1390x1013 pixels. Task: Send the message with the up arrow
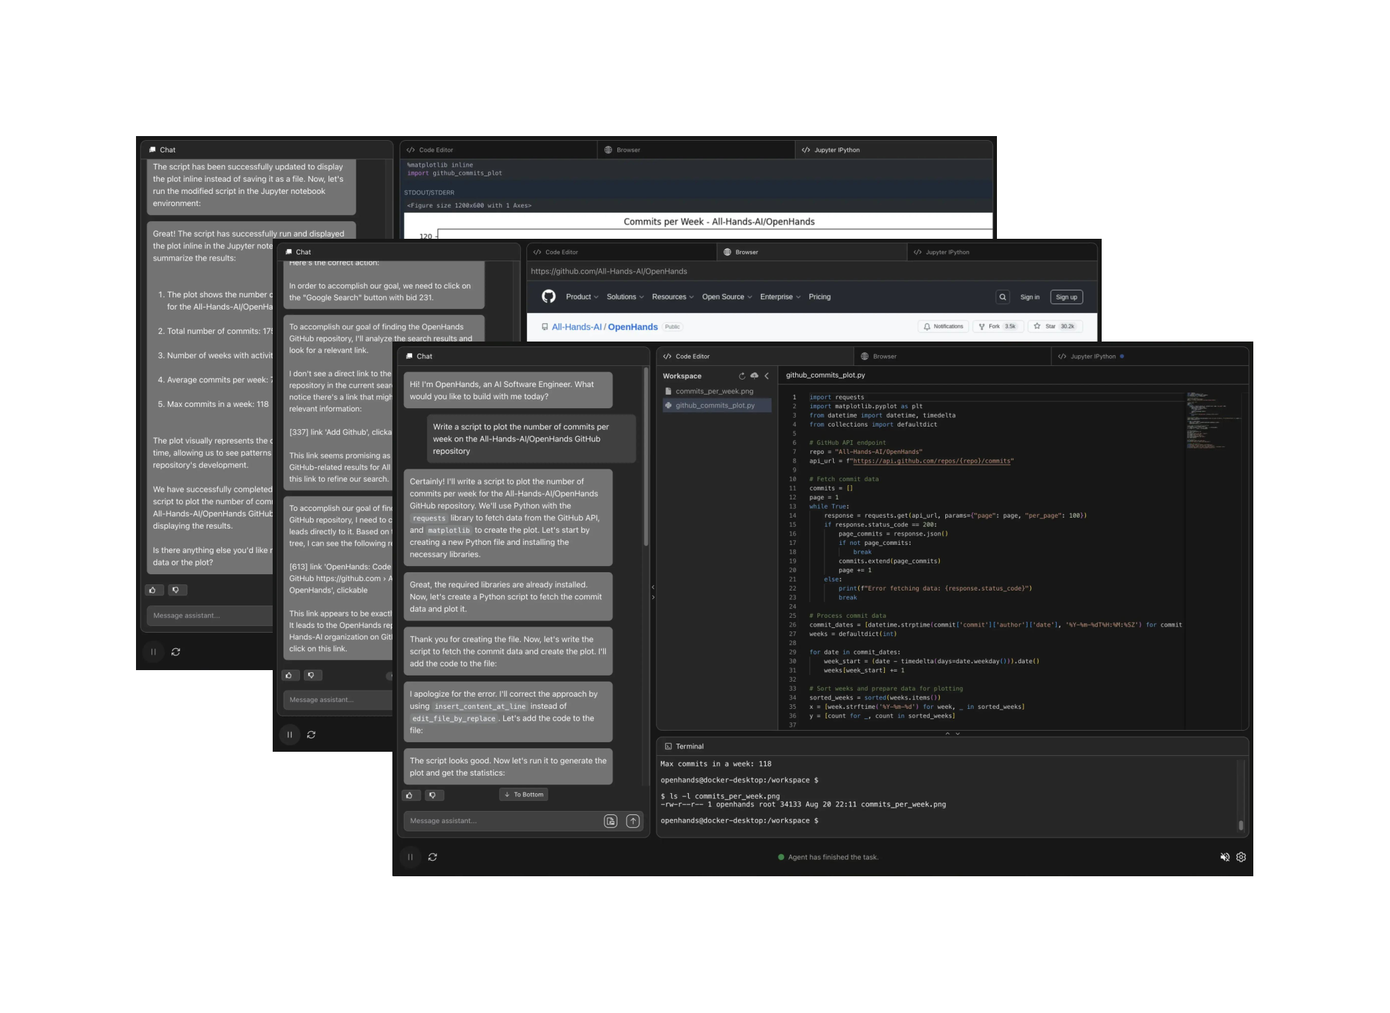tap(633, 821)
